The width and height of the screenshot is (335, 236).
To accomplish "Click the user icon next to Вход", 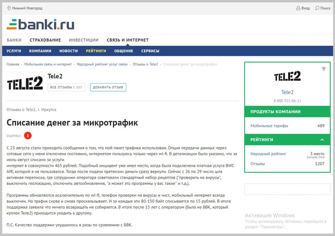I will click(299, 8).
